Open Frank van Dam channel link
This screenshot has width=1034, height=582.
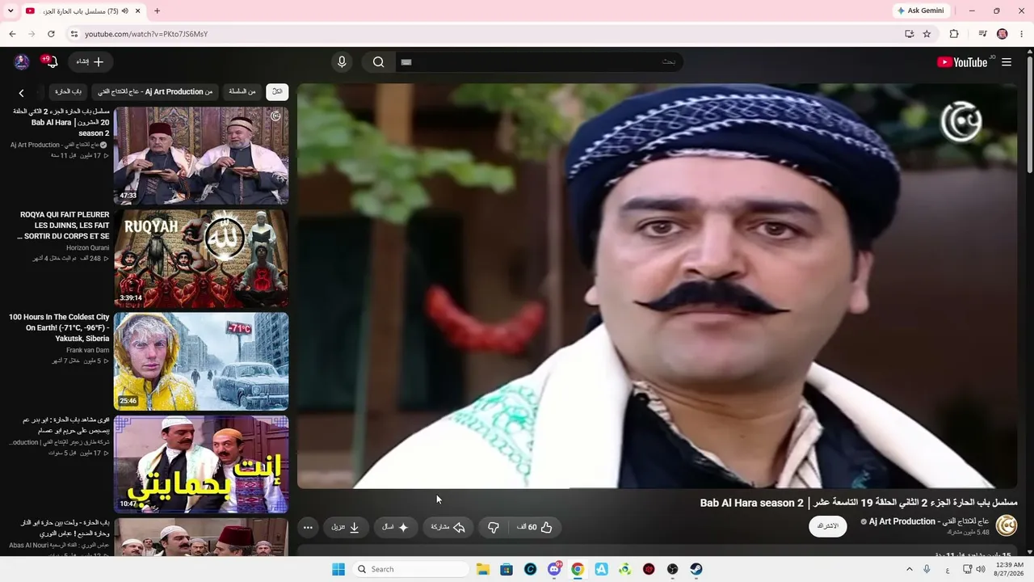pyautogui.click(x=88, y=350)
